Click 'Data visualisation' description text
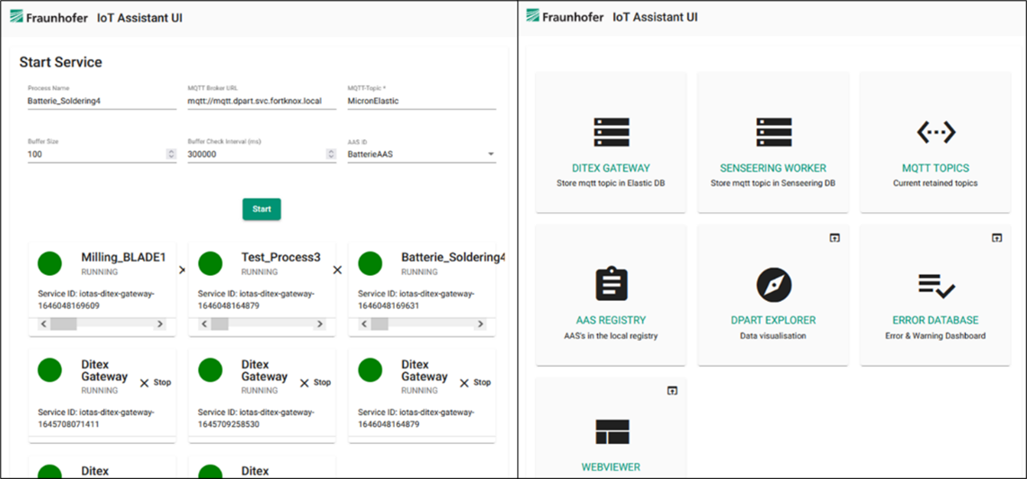Screen dimensions: 1027x479 click(772, 336)
